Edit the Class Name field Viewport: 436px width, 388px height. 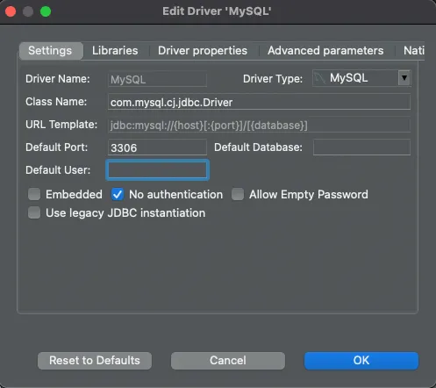[x=259, y=102]
